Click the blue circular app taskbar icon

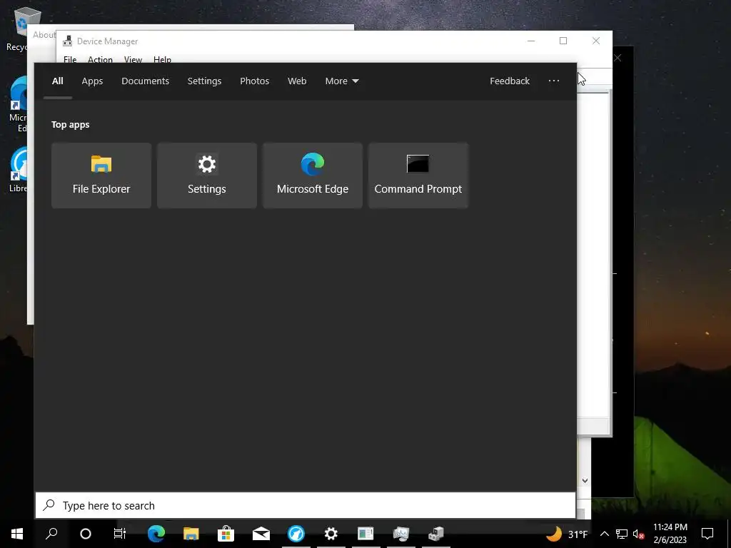[x=296, y=534]
